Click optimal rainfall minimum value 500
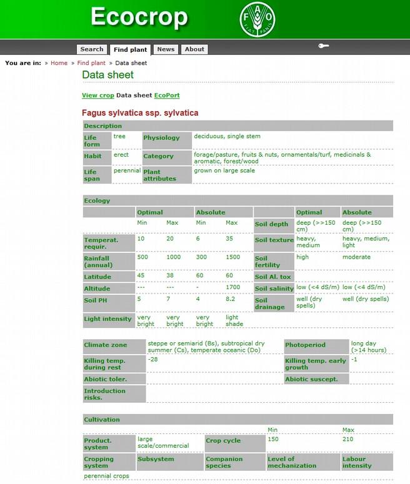 click(x=142, y=257)
